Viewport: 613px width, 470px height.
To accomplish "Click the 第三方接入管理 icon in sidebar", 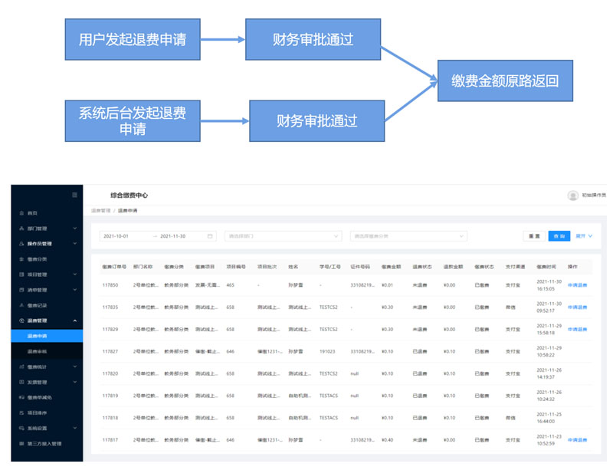I will [21, 443].
